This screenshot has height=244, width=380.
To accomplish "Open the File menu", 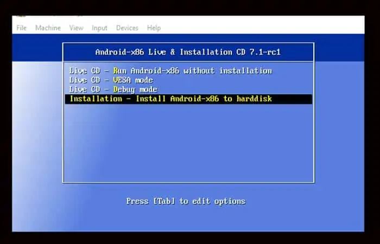I will (x=21, y=28).
